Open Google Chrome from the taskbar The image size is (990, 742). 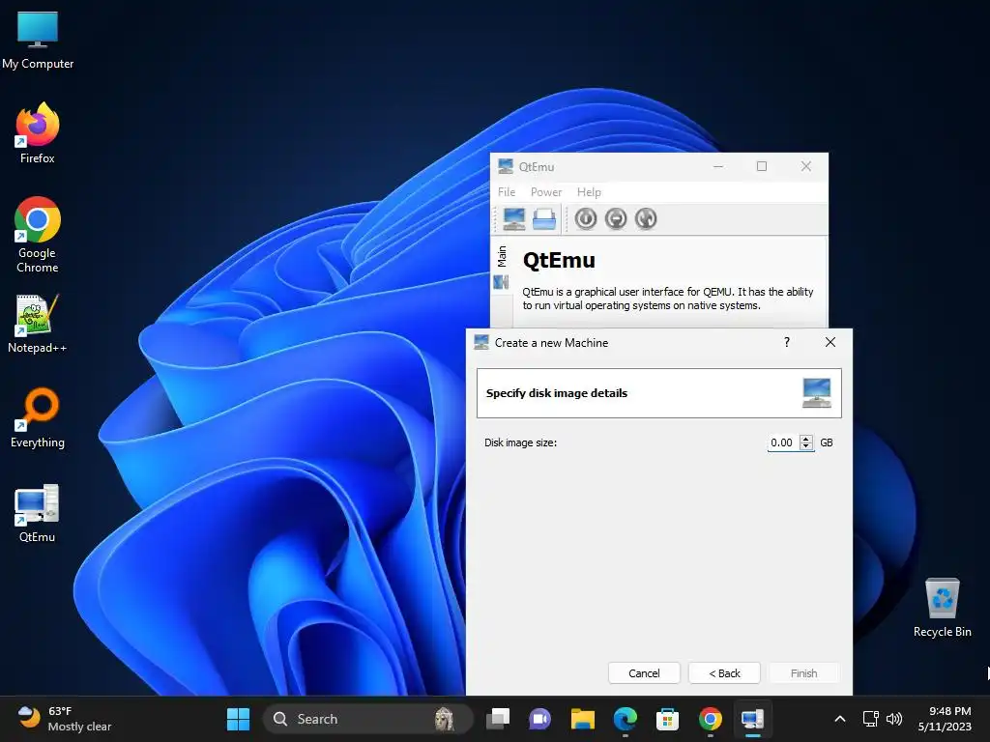coord(711,719)
